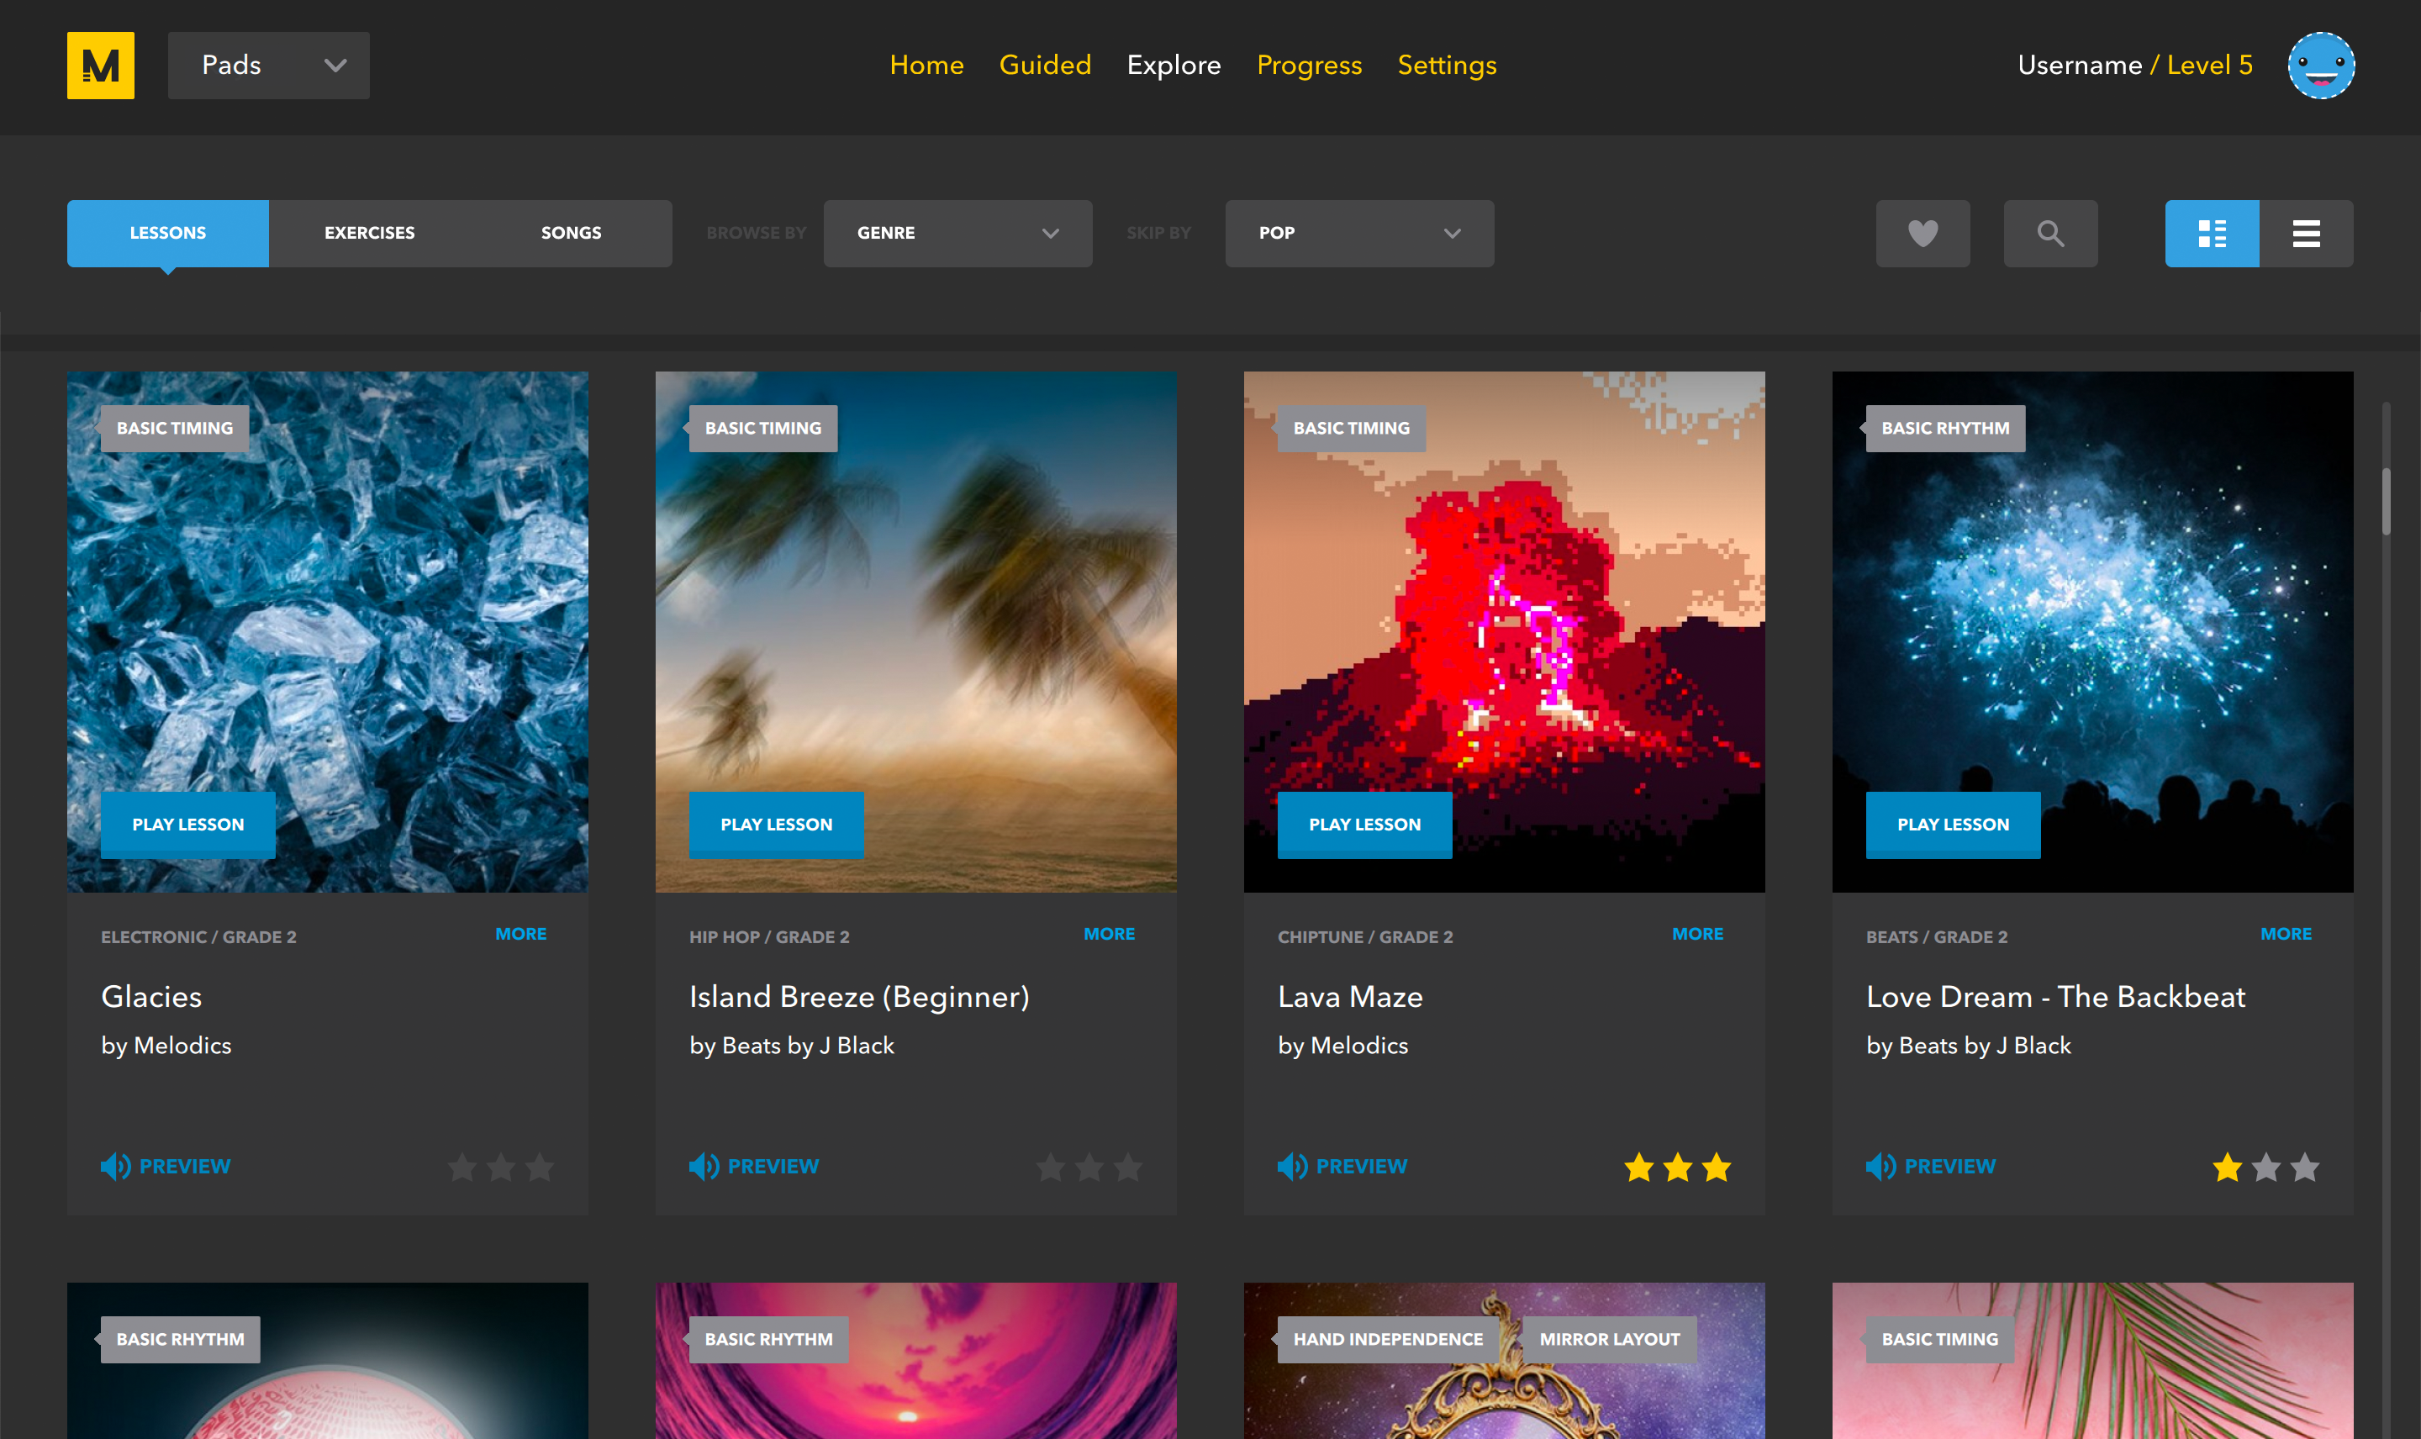Open the pink palm leaf lesson thumbnail
This screenshot has width=2421, height=1439.
pos(2092,1361)
